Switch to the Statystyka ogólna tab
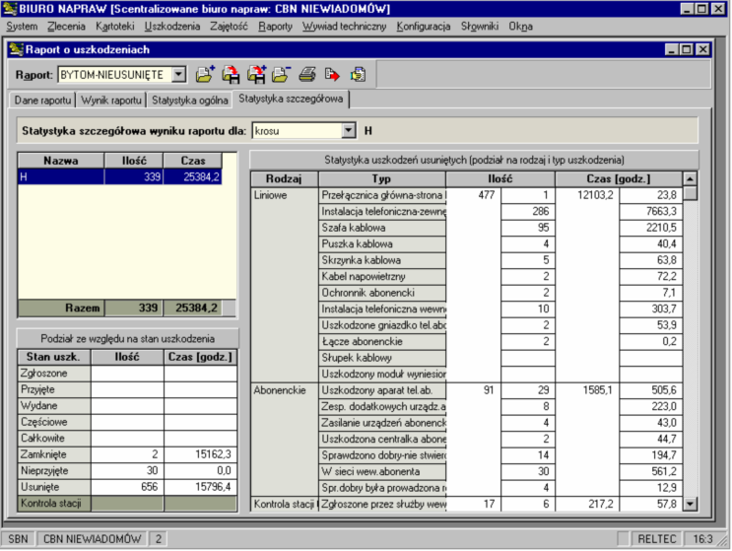 [189, 100]
